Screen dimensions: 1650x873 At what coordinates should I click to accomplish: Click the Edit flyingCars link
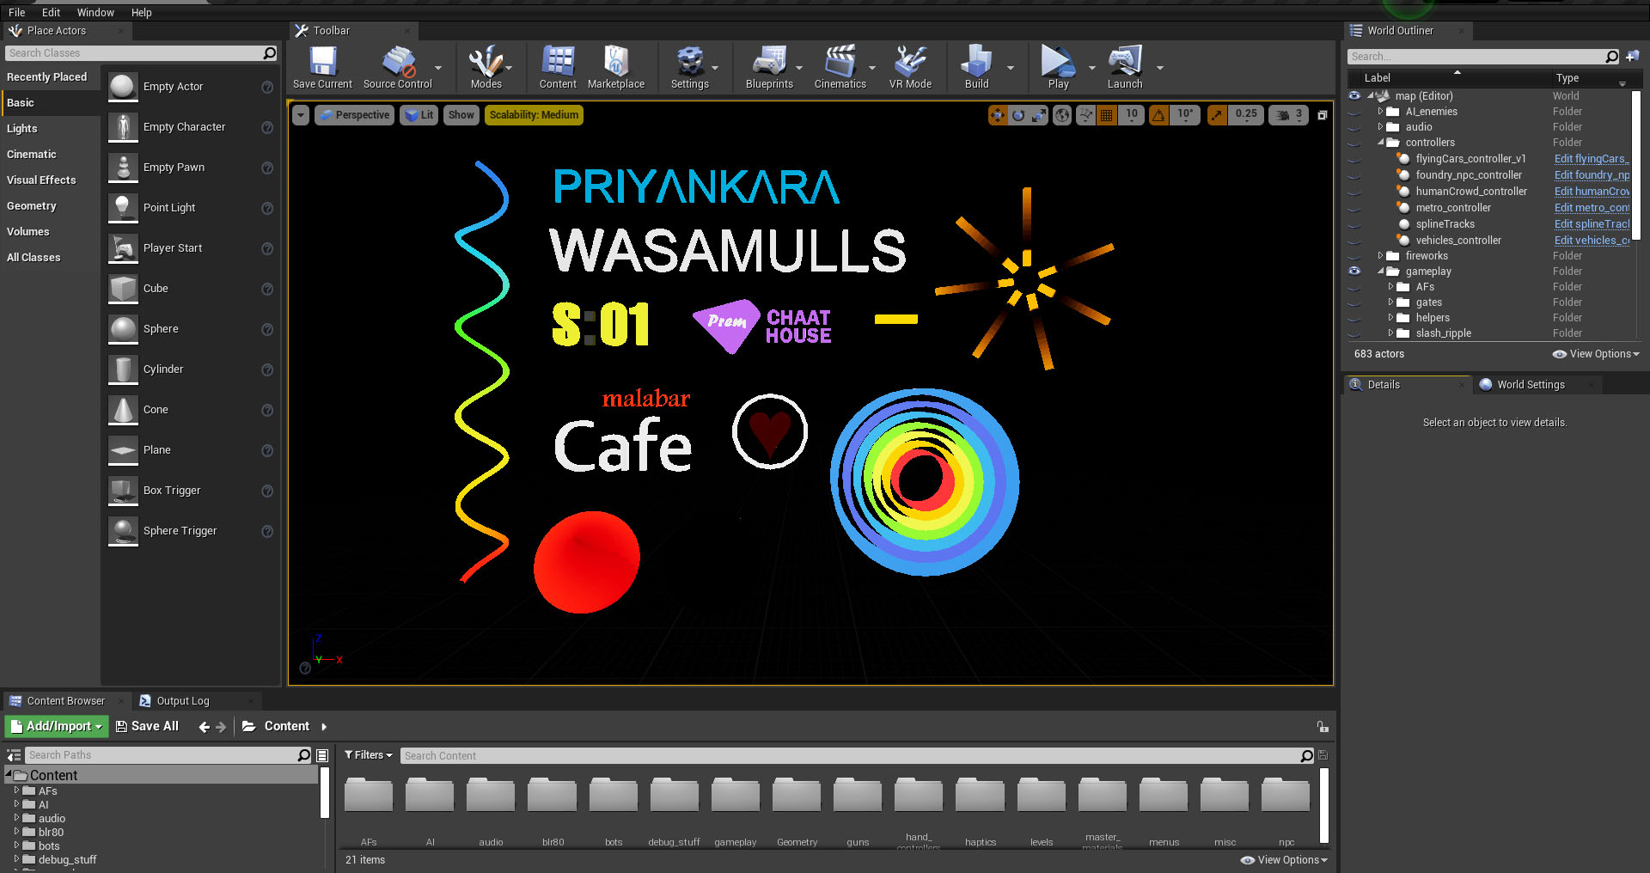[1592, 159]
